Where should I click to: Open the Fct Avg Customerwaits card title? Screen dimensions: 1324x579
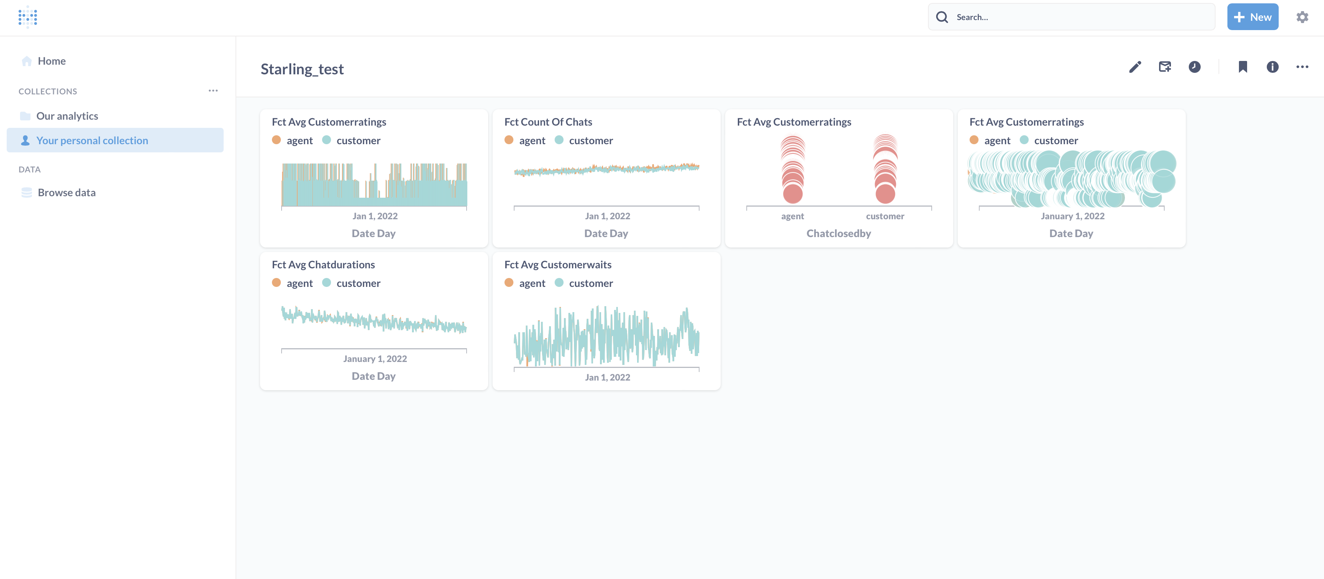pos(558,264)
